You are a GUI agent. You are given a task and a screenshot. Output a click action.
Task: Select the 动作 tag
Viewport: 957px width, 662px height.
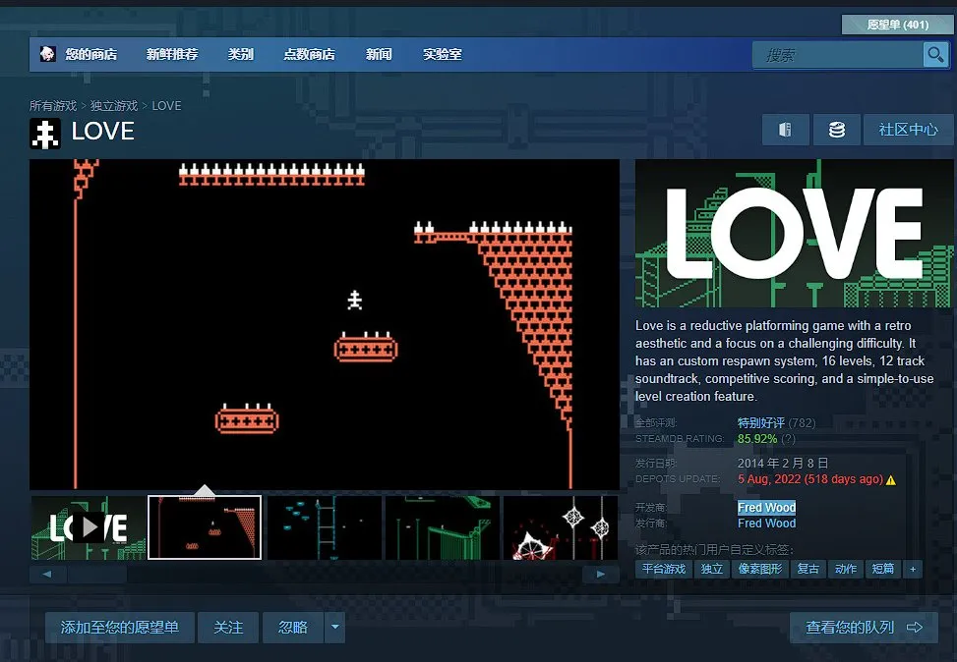845,570
